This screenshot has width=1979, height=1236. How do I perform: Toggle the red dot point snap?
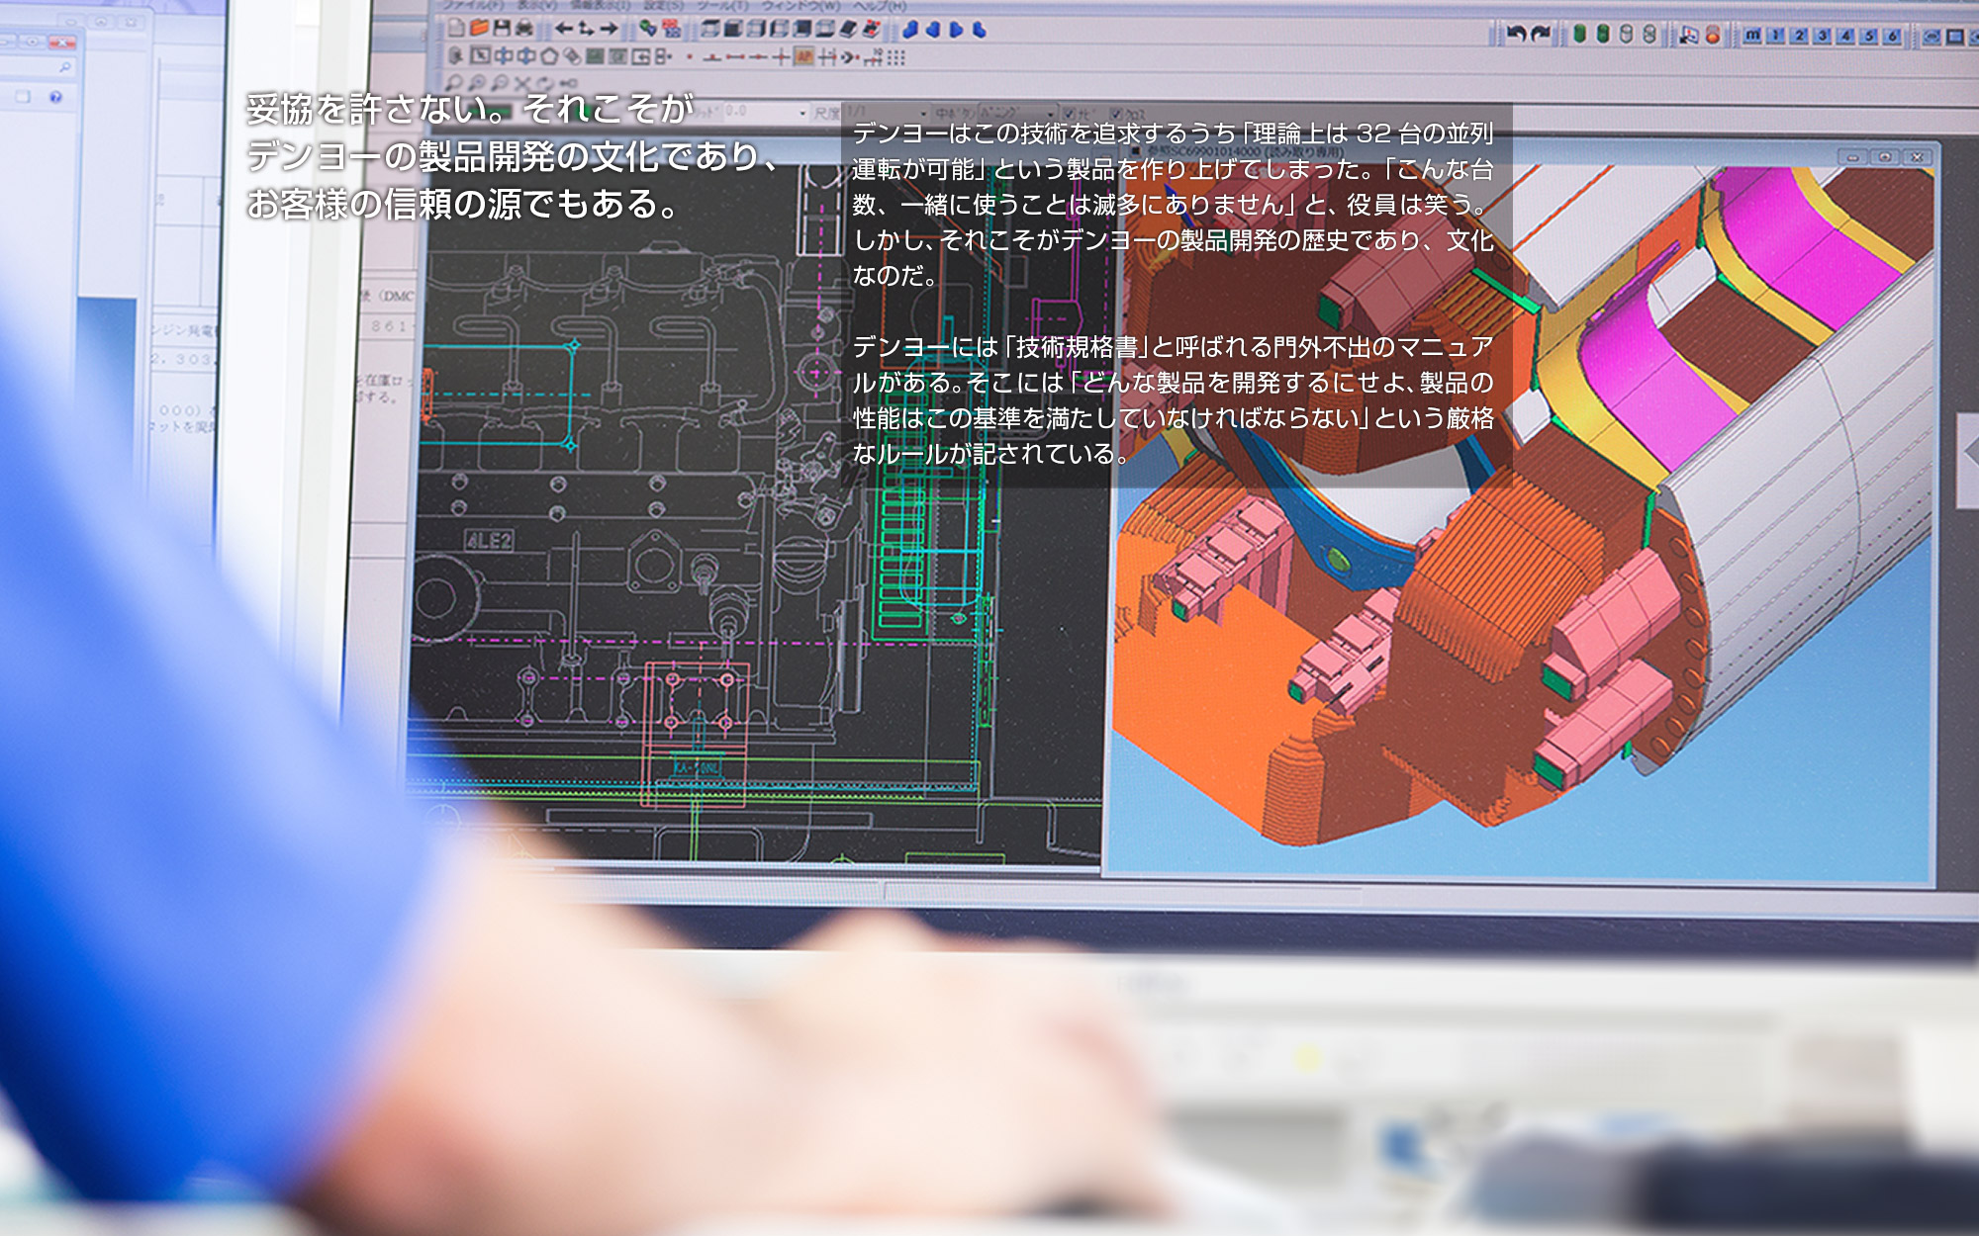(690, 56)
